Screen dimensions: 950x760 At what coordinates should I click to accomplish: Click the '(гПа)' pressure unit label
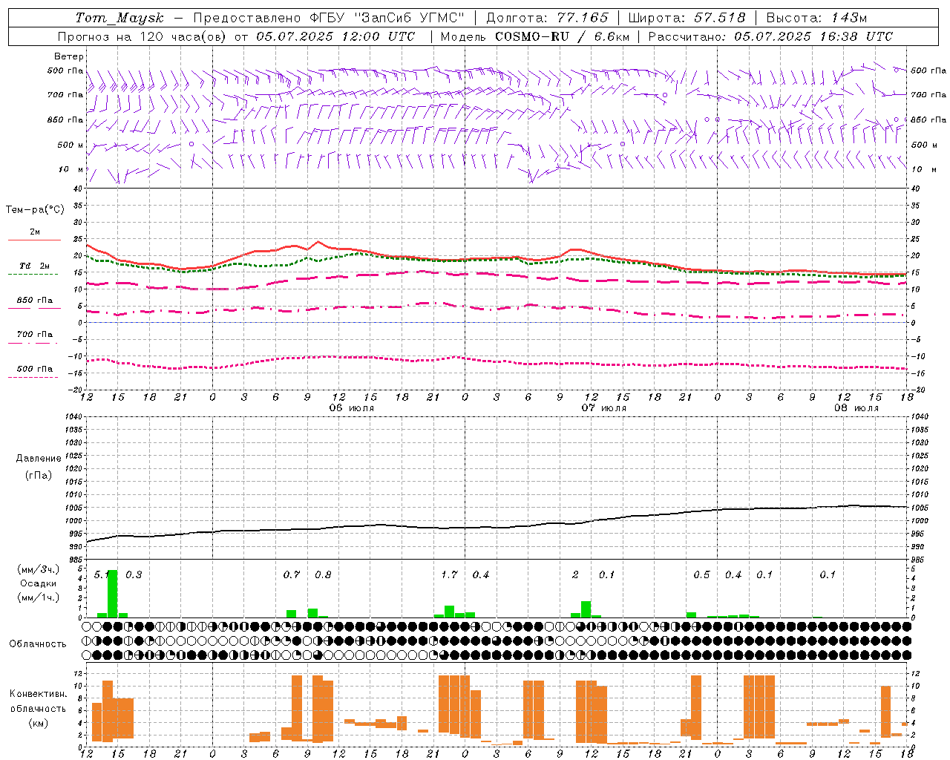[x=39, y=475]
